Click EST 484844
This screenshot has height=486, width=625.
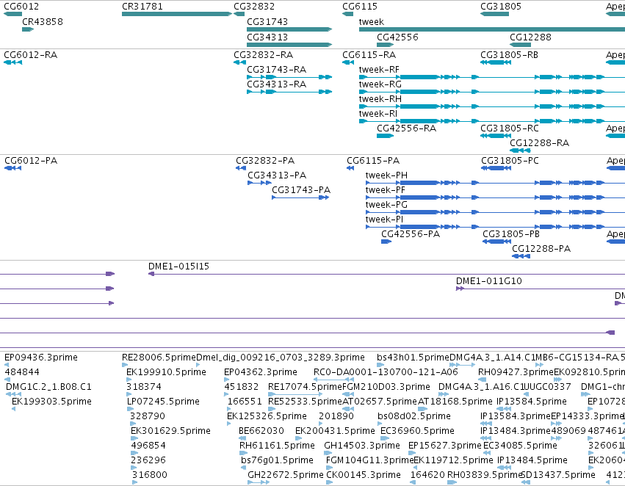click(22, 372)
